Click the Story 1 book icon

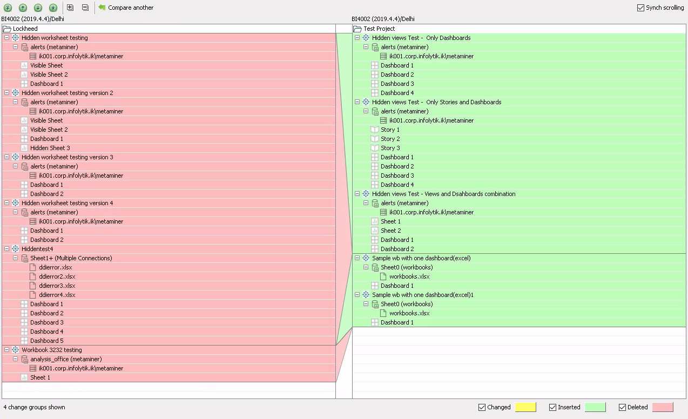[375, 130]
